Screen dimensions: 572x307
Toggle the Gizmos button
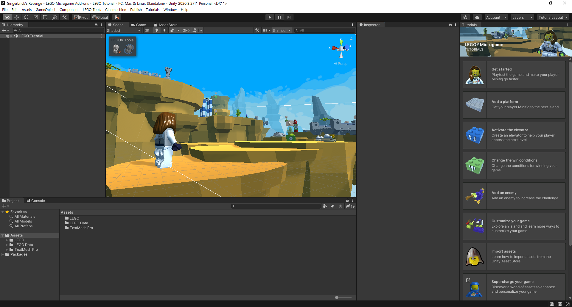[279, 30]
